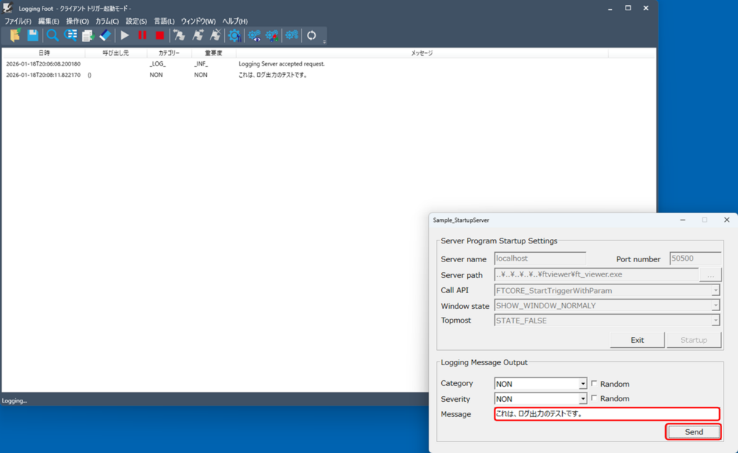Click the circular refresh arrows icon
The width and height of the screenshot is (738, 453).
pos(311,35)
